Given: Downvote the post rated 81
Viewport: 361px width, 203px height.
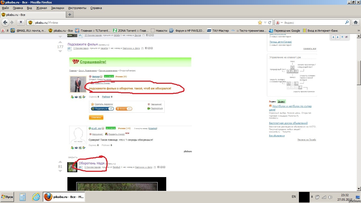Looking at the screenshot, I should pyautogui.click(x=60, y=171).
